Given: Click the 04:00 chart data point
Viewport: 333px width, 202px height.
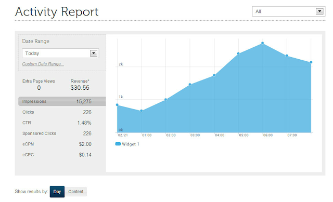Looking at the screenshot, I should point(214,75).
